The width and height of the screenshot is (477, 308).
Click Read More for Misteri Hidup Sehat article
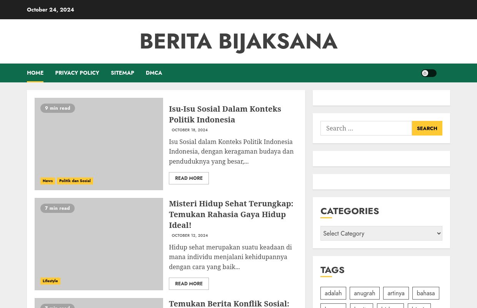(x=189, y=284)
